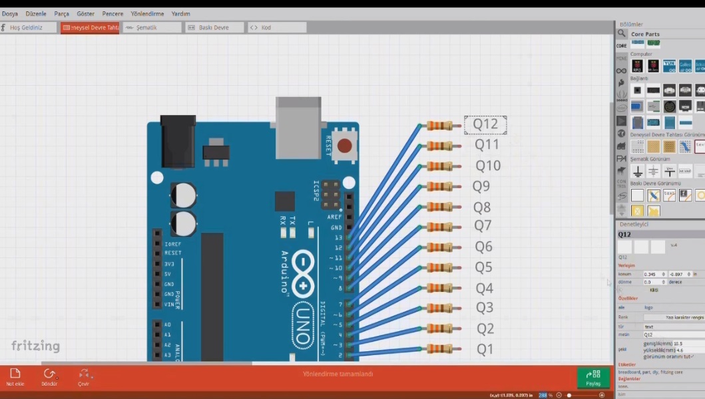Click the konum Y input field

(678, 273)
